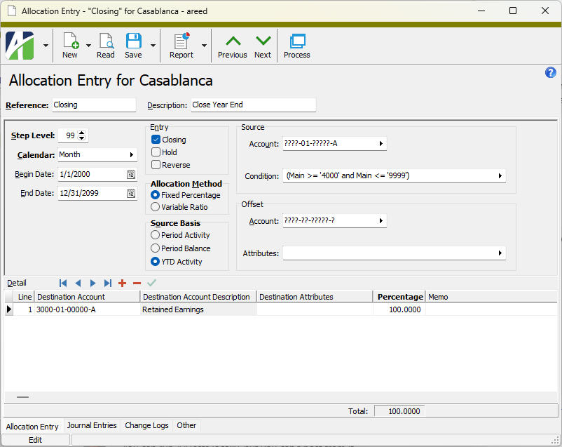Choose Period Balance source basis
This screenshot has height=447, width=562.
[x=156, y=248]
